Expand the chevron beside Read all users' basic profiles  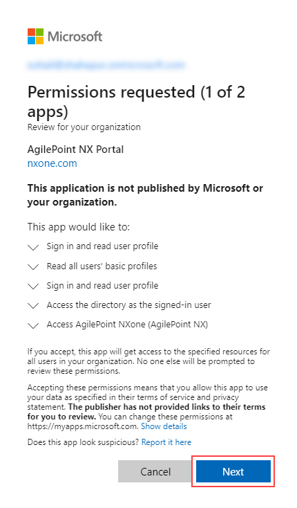pos(33,267)
